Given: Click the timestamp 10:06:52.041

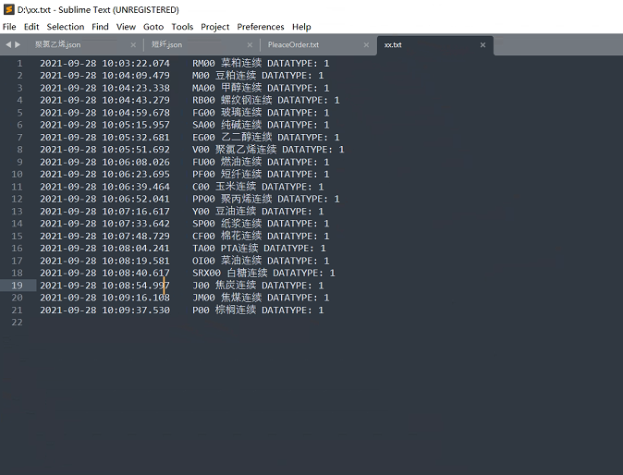Looking at the screenshot, I should point(136,199).
